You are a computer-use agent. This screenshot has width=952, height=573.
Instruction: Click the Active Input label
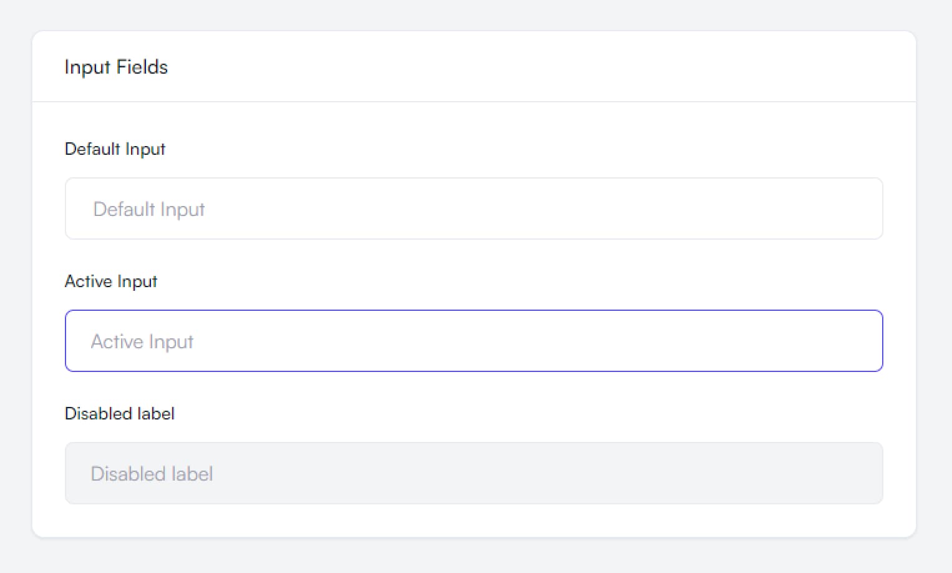point(111,281)
